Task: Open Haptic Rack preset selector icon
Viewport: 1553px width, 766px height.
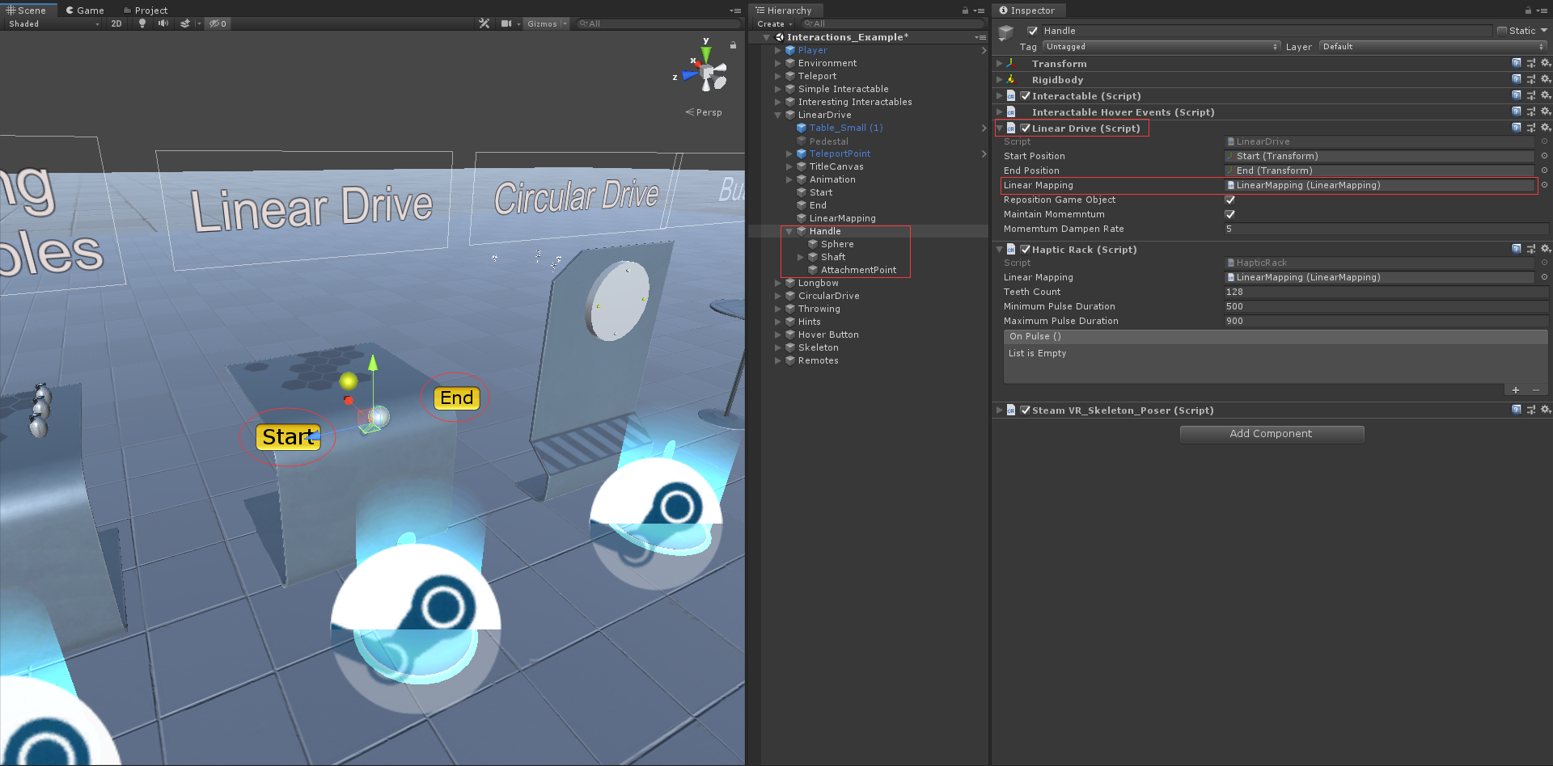Action: pyautogui.click(x=1531, y=249)
